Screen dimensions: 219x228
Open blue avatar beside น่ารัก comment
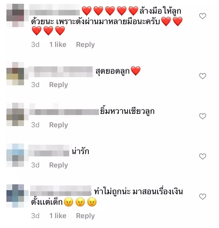(x=15, y=155)
